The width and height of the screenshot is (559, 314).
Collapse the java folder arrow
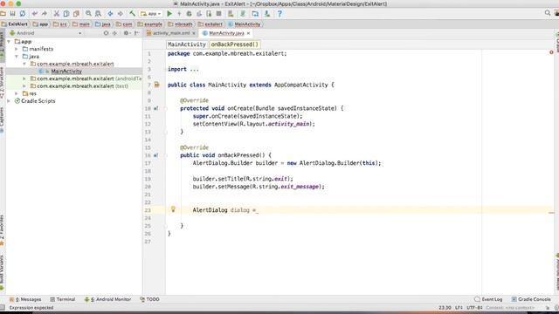(17, 56)
